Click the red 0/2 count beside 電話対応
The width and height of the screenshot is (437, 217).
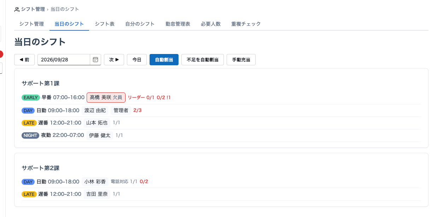click(x=144, y=182)
